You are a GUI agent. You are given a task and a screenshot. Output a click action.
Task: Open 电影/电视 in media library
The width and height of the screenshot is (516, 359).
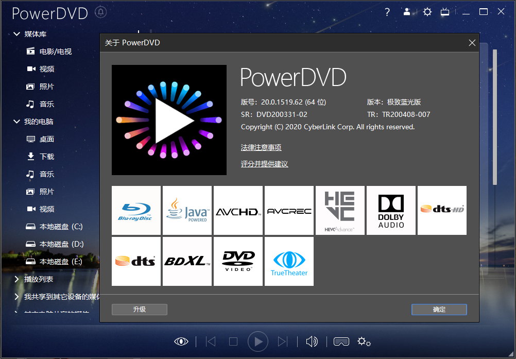tap(49, 52)
